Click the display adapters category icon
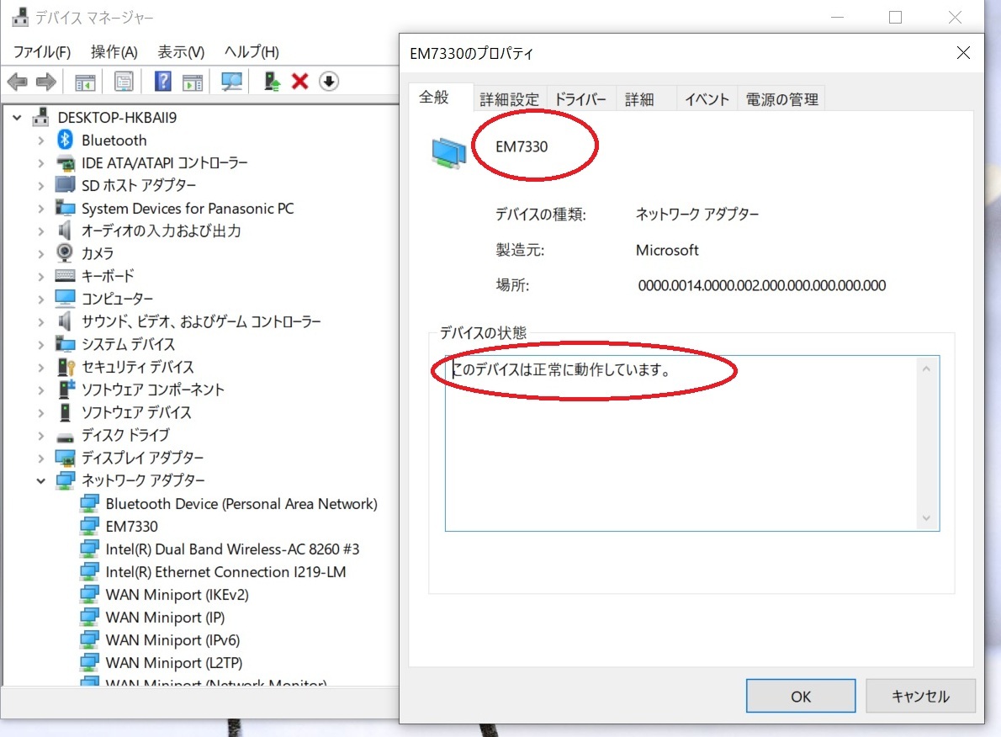Viewport: 1001px width, 737px height. click(x=65, y=458)
